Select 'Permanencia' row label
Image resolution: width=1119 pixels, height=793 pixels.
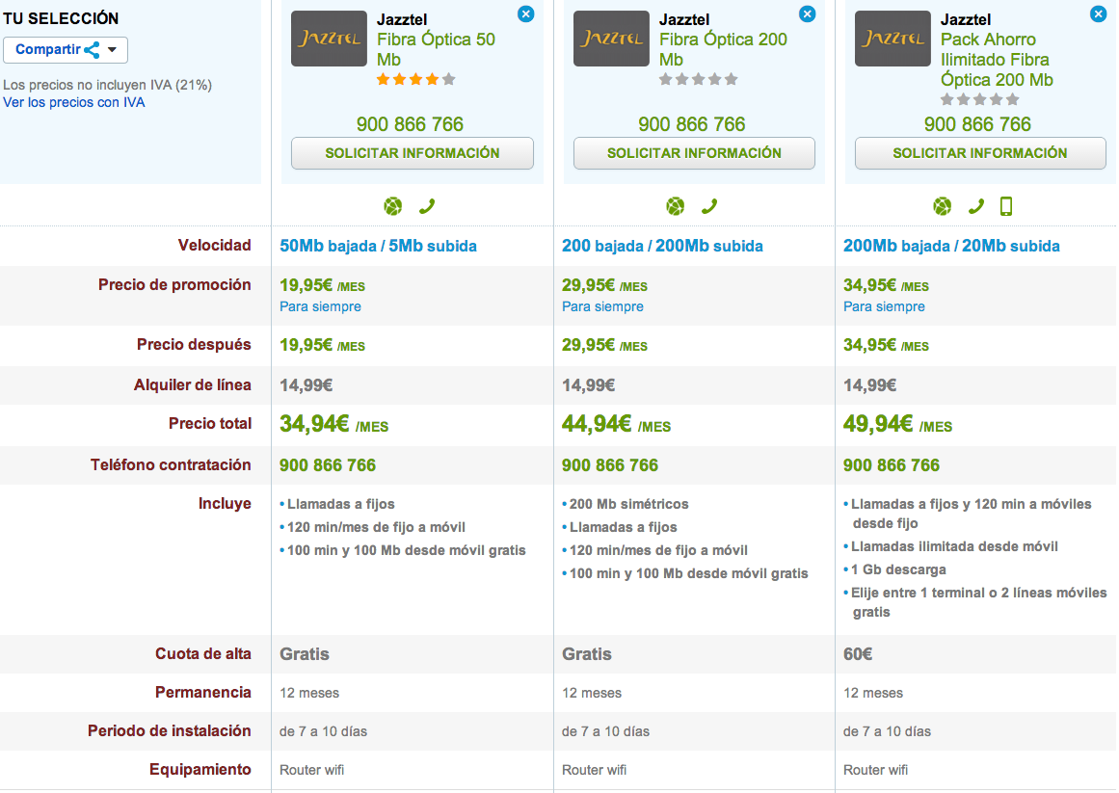click(x=203, y=693)
